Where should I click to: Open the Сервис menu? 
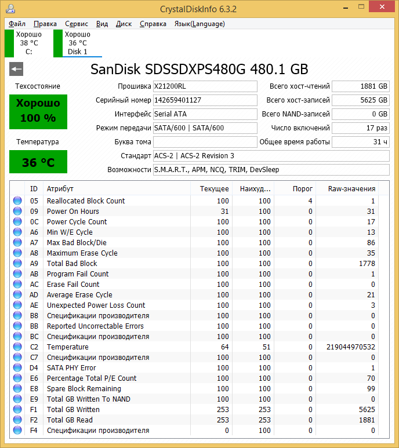[x=77, y=24]
